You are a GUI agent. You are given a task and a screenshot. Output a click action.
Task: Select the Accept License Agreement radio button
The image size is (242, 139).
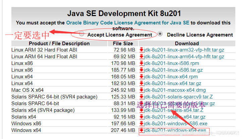point(81,33)
